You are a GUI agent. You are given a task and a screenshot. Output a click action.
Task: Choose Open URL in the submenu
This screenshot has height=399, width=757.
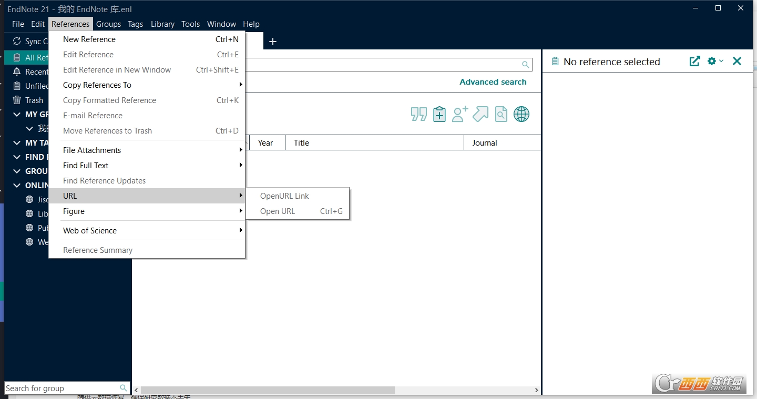coord(298,211)
